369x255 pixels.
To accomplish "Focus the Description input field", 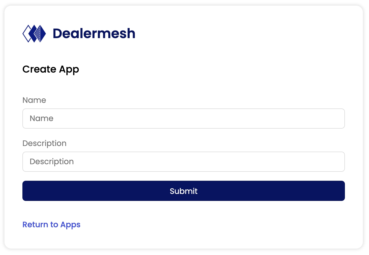I will 183,162.
